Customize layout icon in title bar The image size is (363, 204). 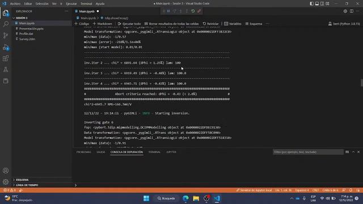click(x=327, y=3)
